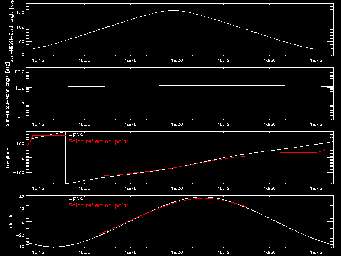This screenshot has height=256, width=341.
Task: Select 16:00 time label under Earth angle plot
Action: (x=177, y=61)
